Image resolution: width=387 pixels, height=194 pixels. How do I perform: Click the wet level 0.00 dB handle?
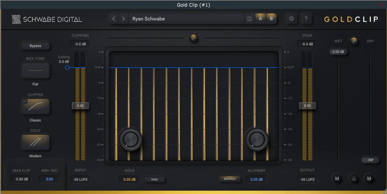click(x=338, y=52)
